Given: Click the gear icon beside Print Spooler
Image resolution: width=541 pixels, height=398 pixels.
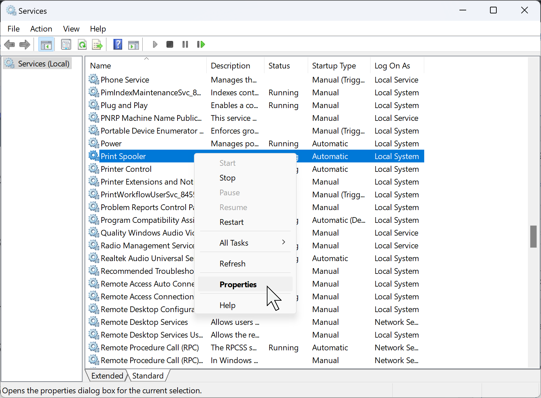Looking at the screenshot, I should tap(94, 156).
